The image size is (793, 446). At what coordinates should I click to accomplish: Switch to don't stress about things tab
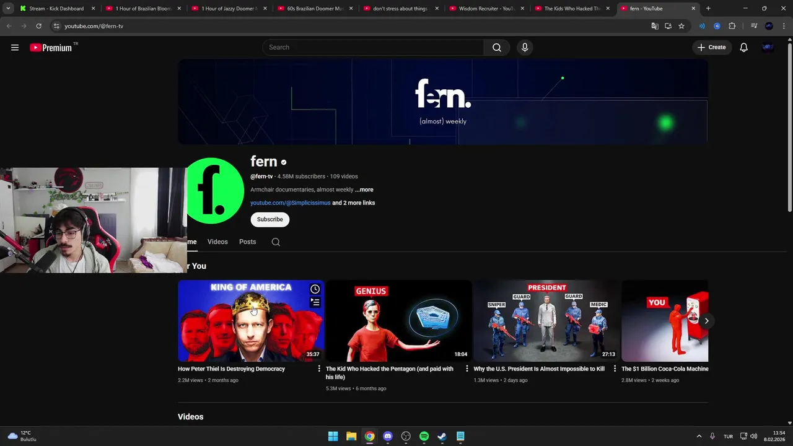pyautogui.click(x=400, y=9)
